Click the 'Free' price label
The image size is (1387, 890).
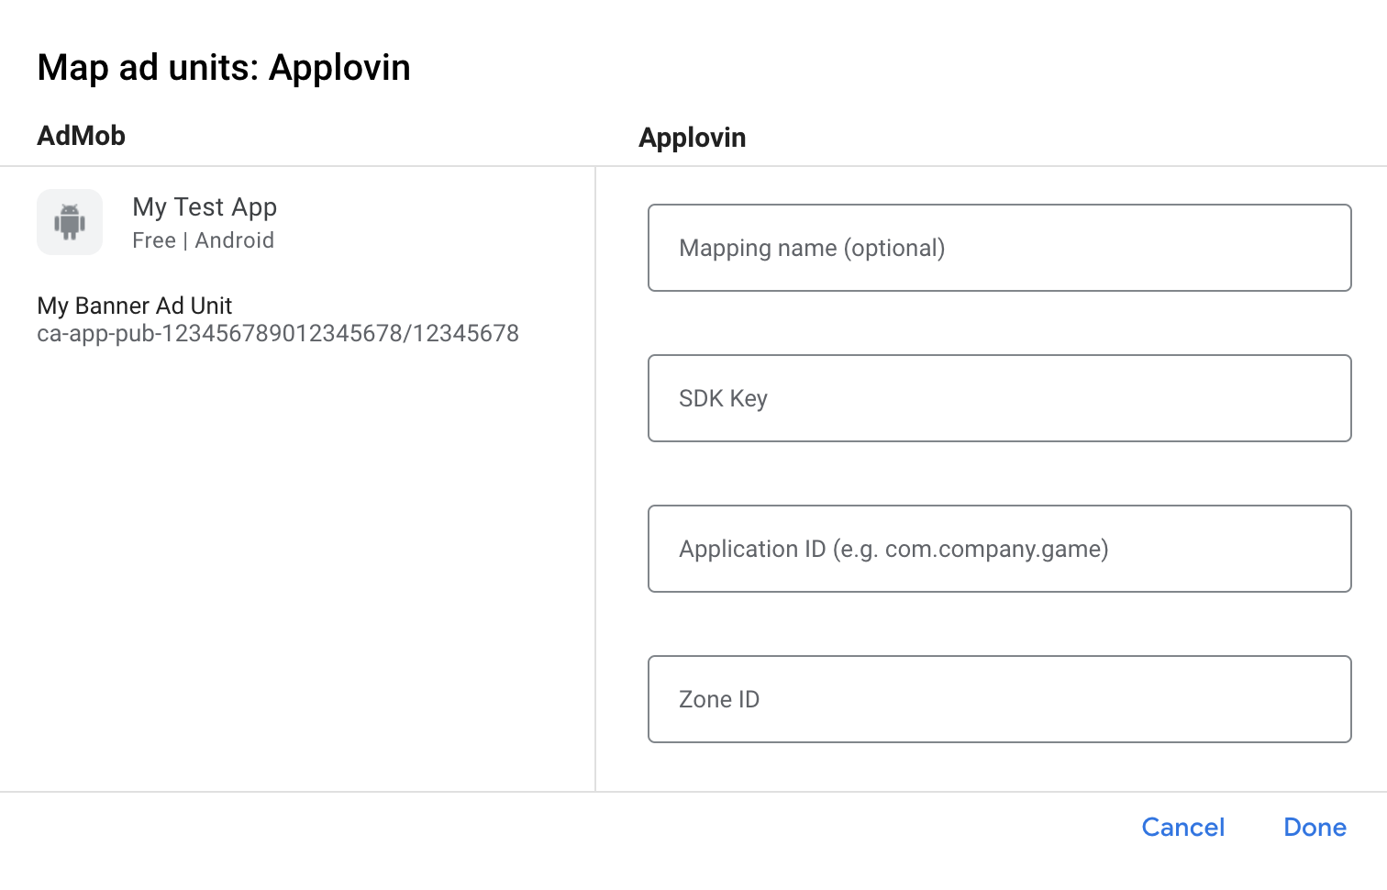click(x=154, y=240)
